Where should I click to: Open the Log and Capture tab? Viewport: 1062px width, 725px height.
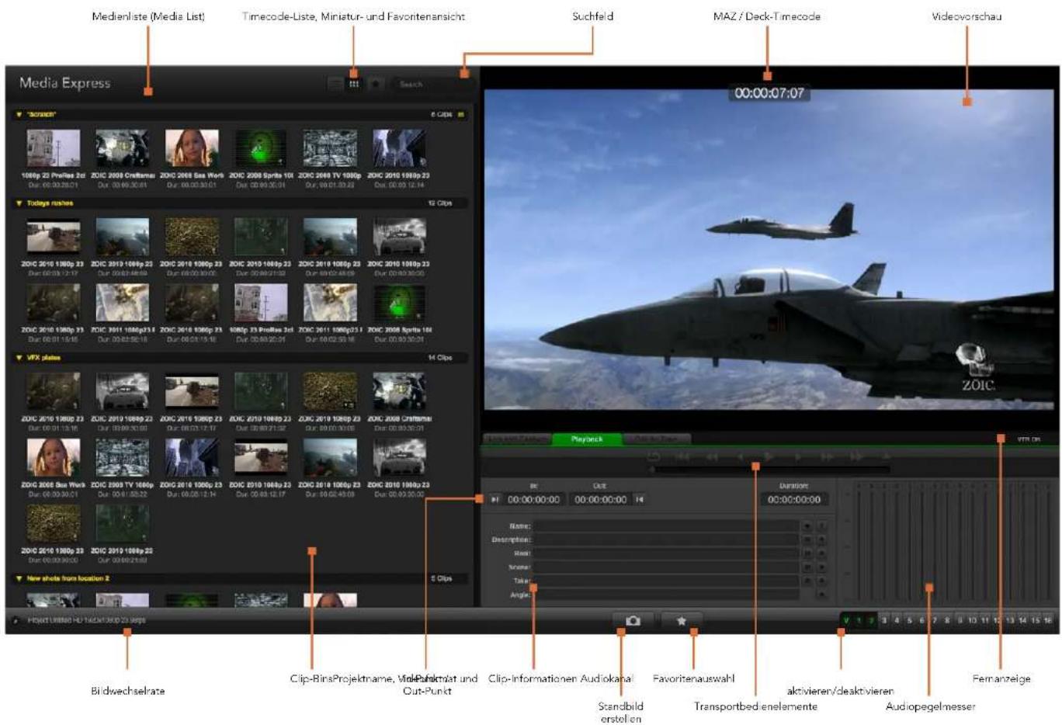coord(518,439)
